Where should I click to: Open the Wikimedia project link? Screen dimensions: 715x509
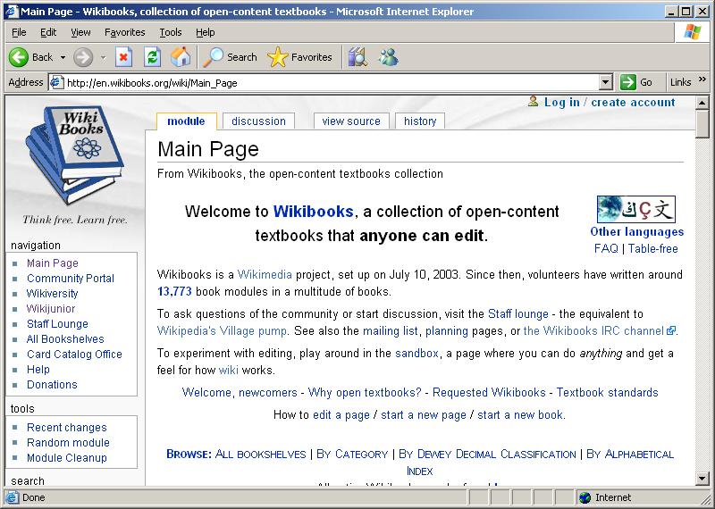coord(265,275)
